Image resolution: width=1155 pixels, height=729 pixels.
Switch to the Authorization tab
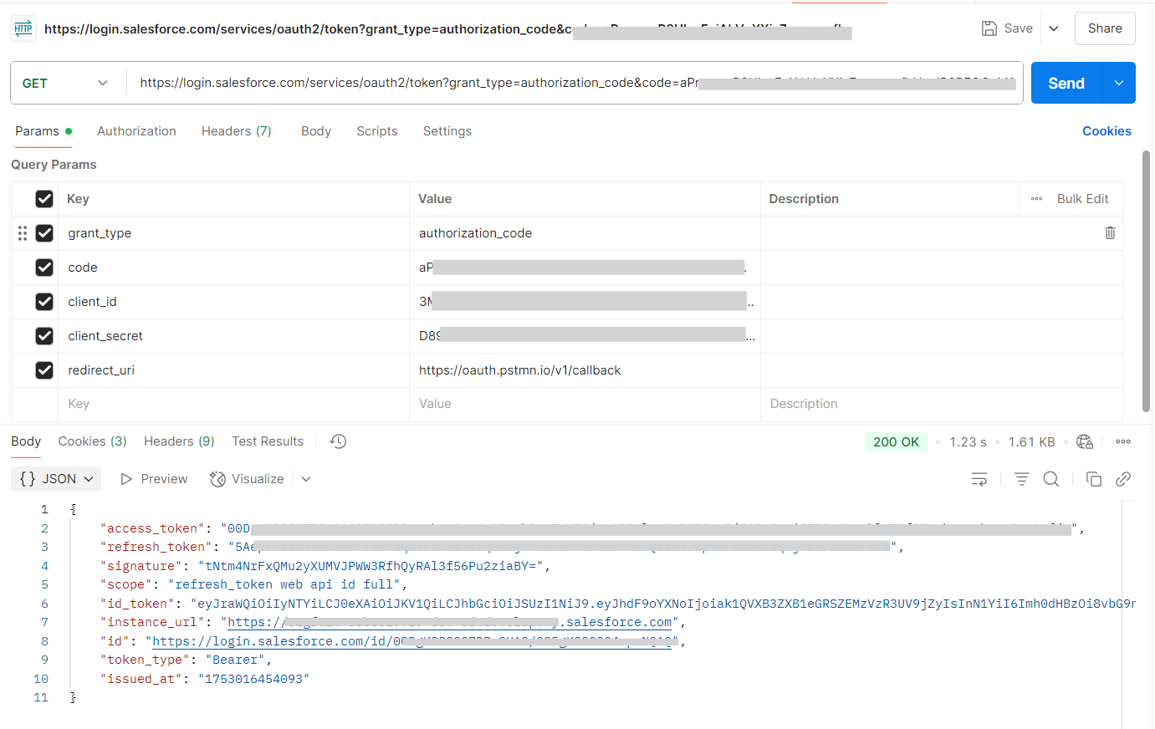(136, 131)
